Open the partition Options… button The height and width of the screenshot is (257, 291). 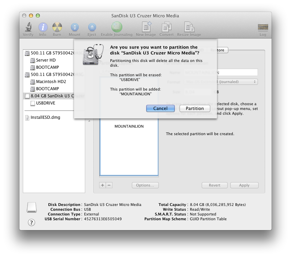145,185
